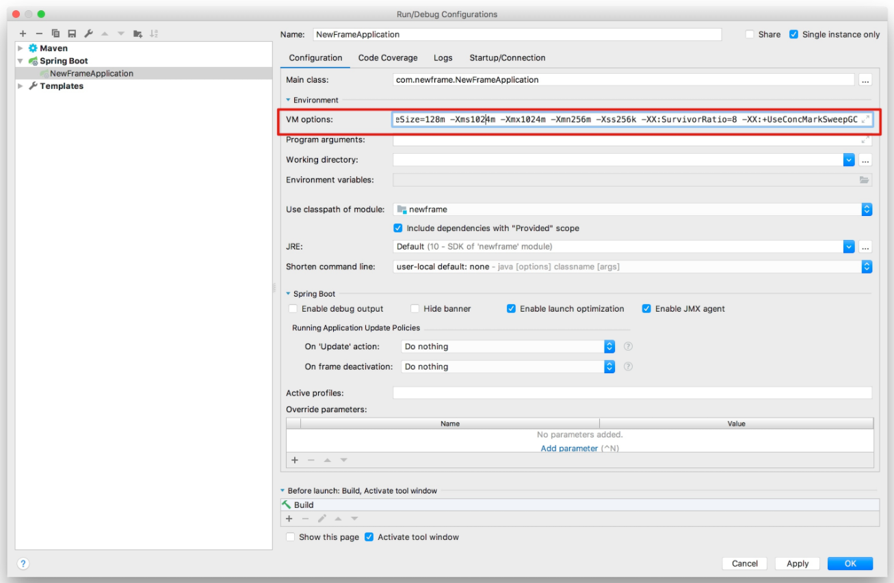Open the Working directory dropdown
Viewport: 894px width, 583px height.
tap(849, 160)
